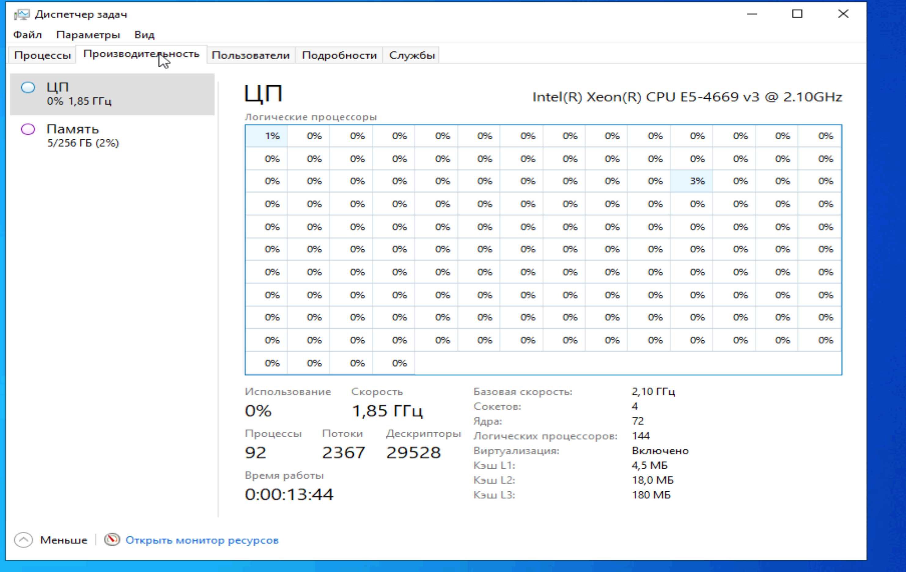Viewport: 906px width, 572px height.
Task: Open the Файл menu
Action: (28, 35)
